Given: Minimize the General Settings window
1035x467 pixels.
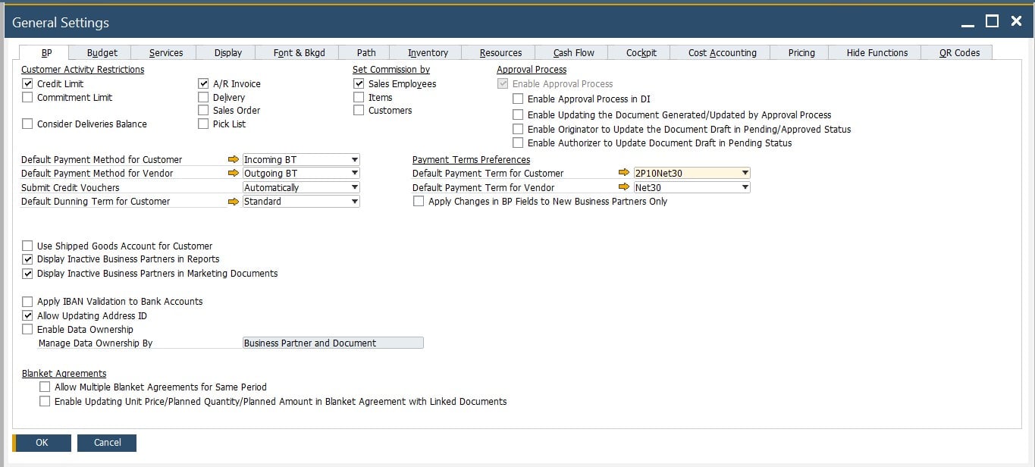Looking at the screenshot, I should (x=968, y=23).
